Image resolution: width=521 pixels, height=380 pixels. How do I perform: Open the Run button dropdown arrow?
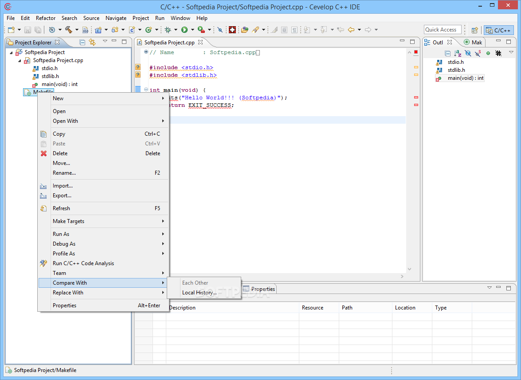[192, 30]
